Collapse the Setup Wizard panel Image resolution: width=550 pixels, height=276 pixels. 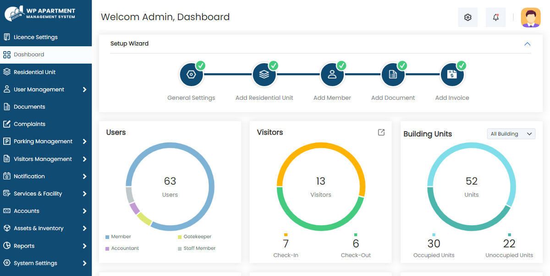click(527, 44)
